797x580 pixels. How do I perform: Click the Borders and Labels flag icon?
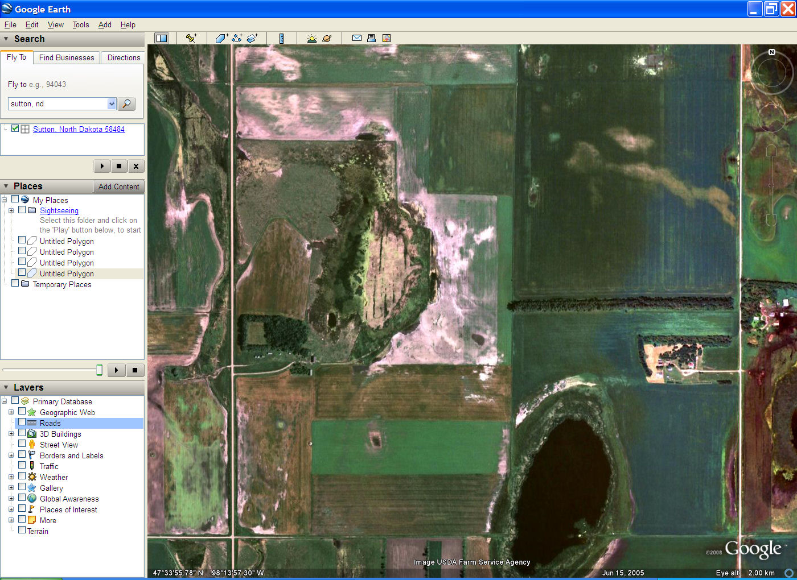[x=32, y=455]
